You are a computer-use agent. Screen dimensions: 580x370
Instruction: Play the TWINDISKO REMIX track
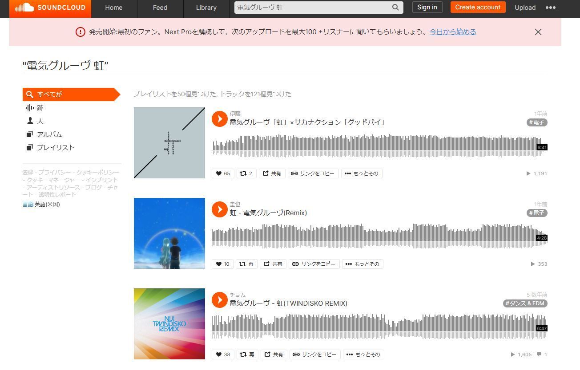[220, 299]
